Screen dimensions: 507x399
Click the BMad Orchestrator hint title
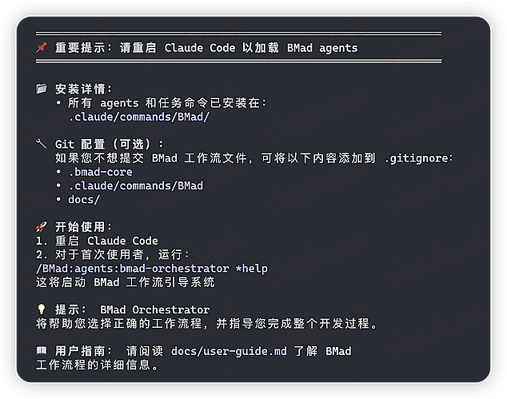(154, 309)
